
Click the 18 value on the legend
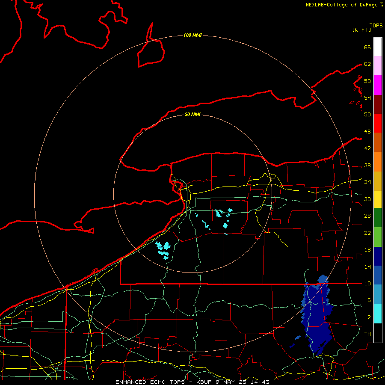pos(367,250)
